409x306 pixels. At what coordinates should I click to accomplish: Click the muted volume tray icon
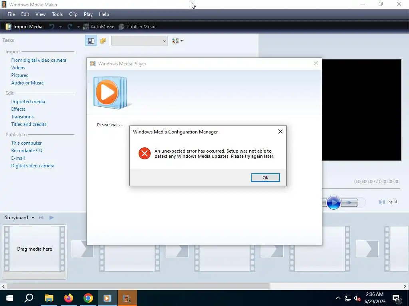pos(357,298)
